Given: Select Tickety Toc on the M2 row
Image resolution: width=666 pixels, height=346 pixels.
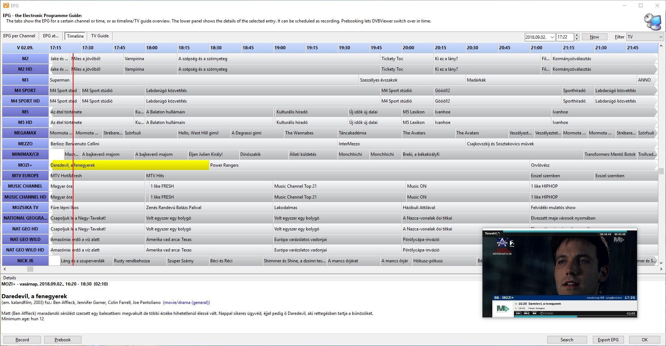Looking at the screenshot, I should [x=407, y=59].
